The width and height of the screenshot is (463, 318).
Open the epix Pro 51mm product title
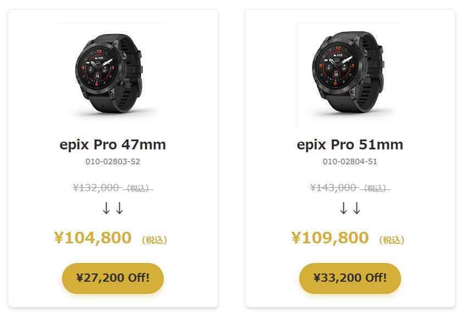click(x=350, y=144)
